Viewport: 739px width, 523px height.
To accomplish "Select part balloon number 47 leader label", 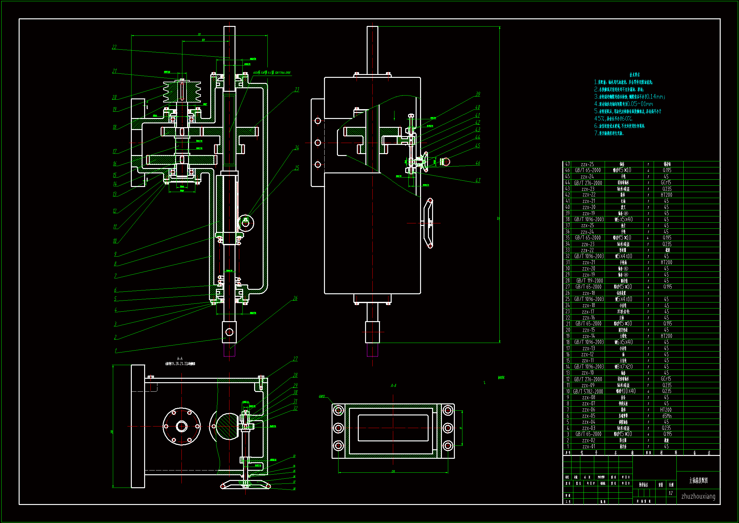I will (478, 180).
